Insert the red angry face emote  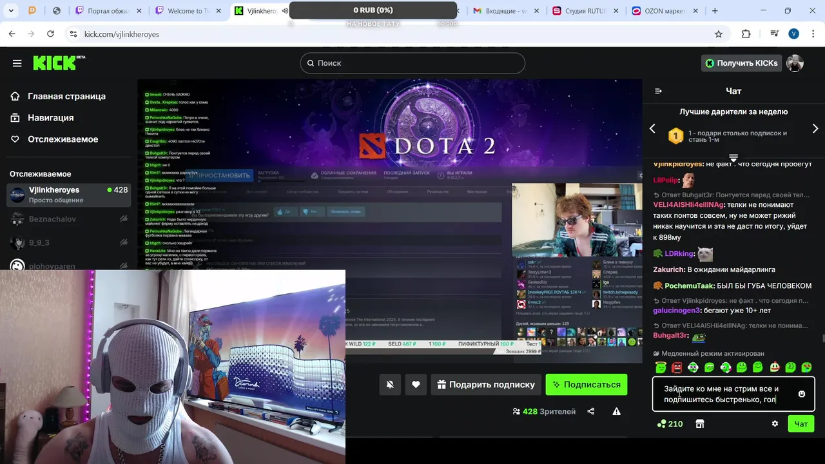click(x=677, y=367)
